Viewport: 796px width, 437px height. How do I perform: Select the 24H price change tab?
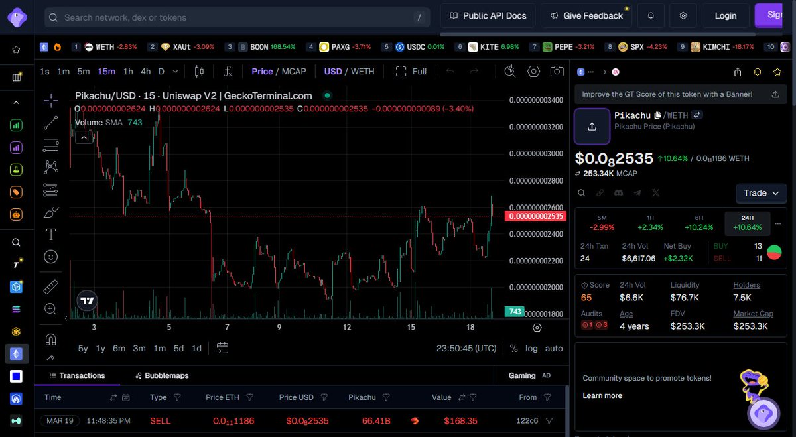[748, 222]
